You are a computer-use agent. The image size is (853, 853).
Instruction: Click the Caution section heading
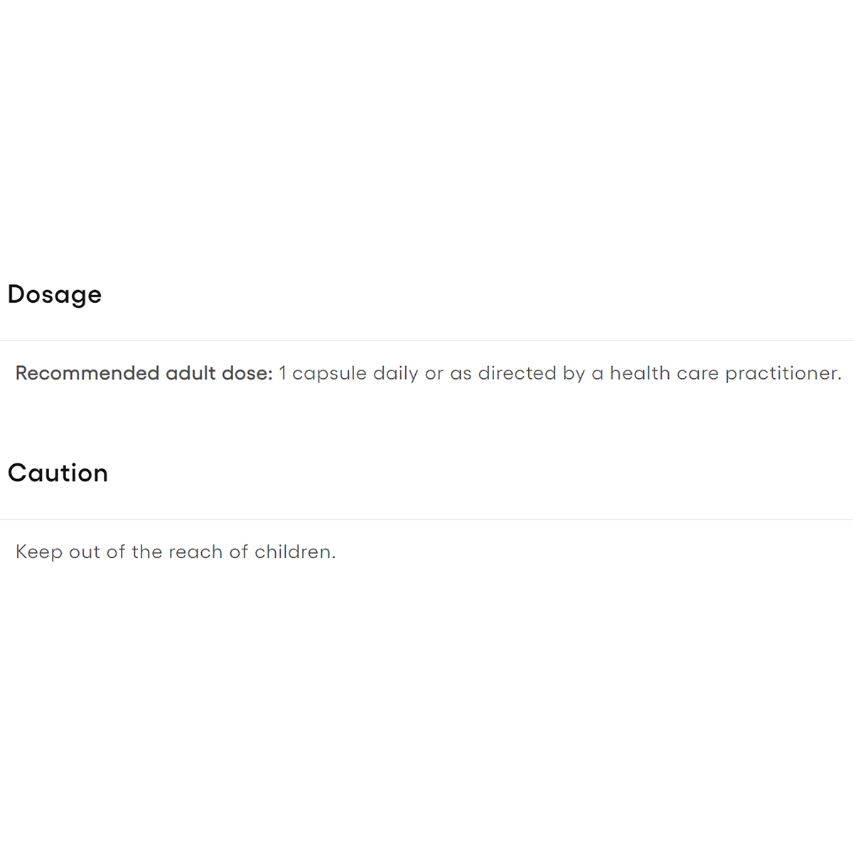point(58,473)
